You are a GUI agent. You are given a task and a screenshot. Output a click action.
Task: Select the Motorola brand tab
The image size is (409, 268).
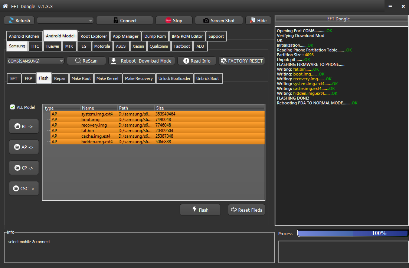(x=102, y=46)
